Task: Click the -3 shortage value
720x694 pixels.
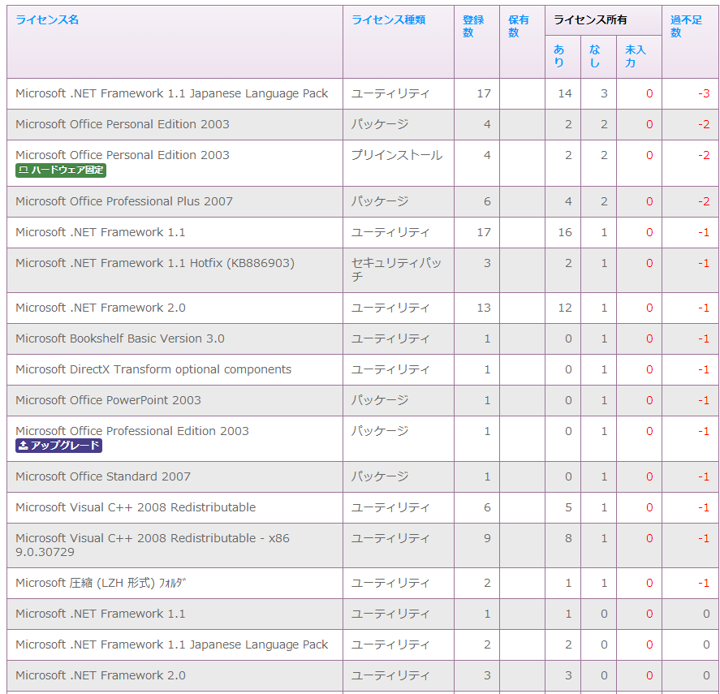Action: [x=704, y=93]
